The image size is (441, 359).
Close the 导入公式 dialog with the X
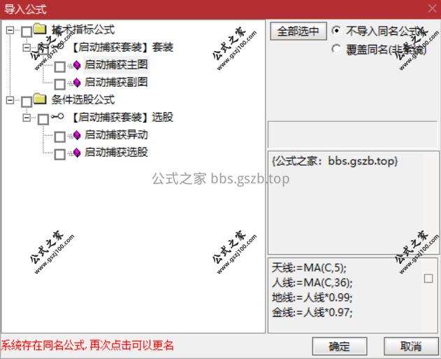click(x=433, y=8)
